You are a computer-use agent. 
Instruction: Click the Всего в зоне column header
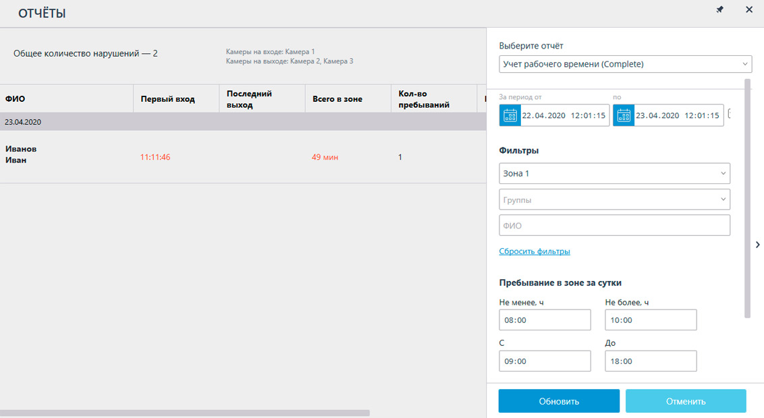point(337,99)
